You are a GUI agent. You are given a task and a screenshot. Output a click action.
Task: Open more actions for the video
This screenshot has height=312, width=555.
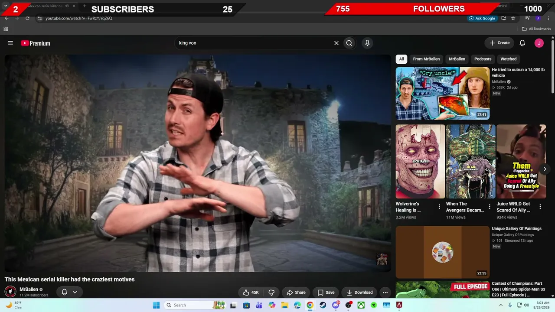[385, 292]
